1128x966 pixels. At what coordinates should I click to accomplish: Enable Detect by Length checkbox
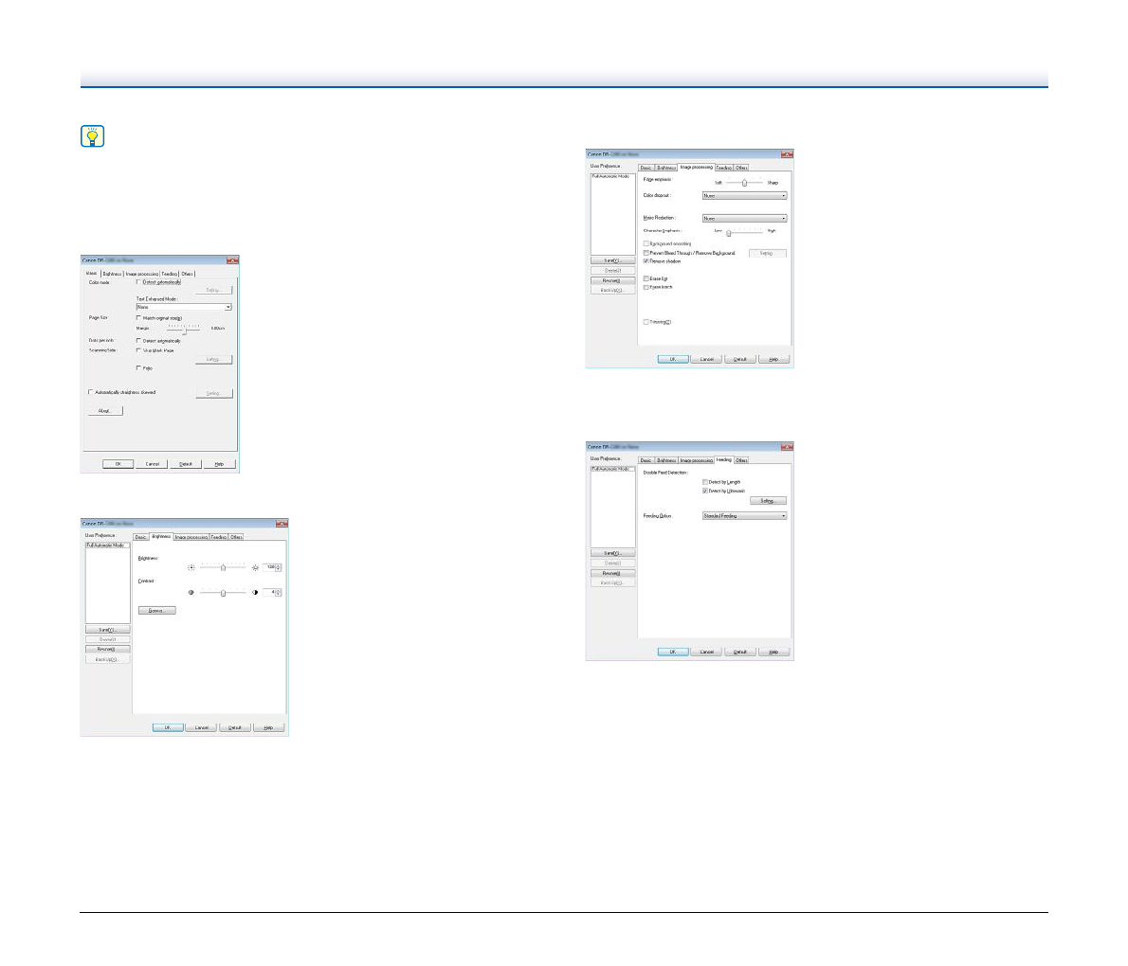coord(705,482)
